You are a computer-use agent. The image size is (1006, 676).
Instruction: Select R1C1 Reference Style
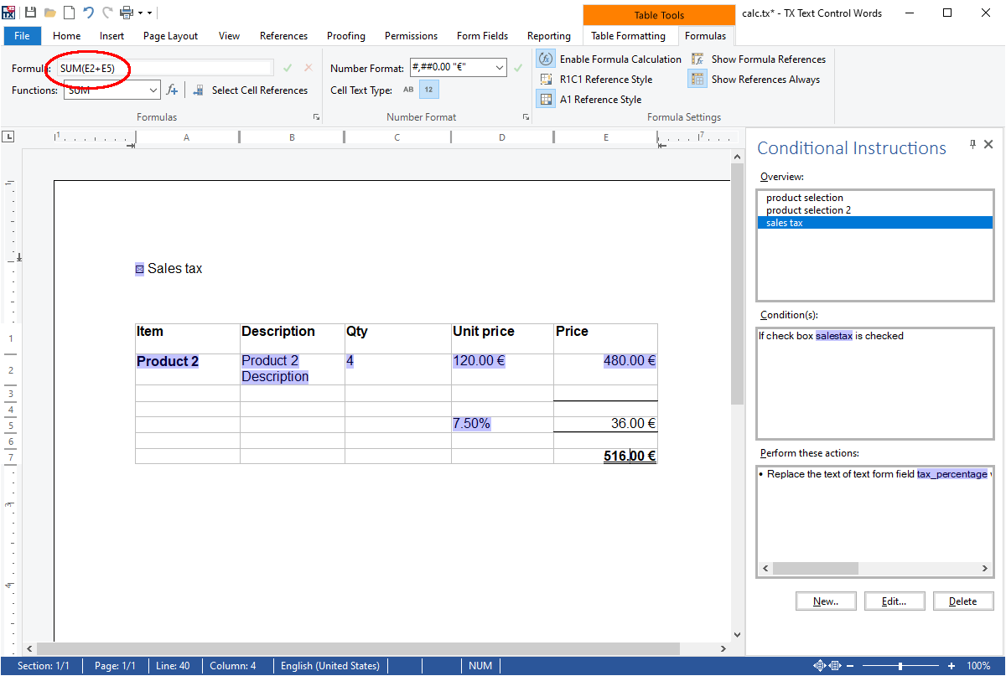pos(595,80)
